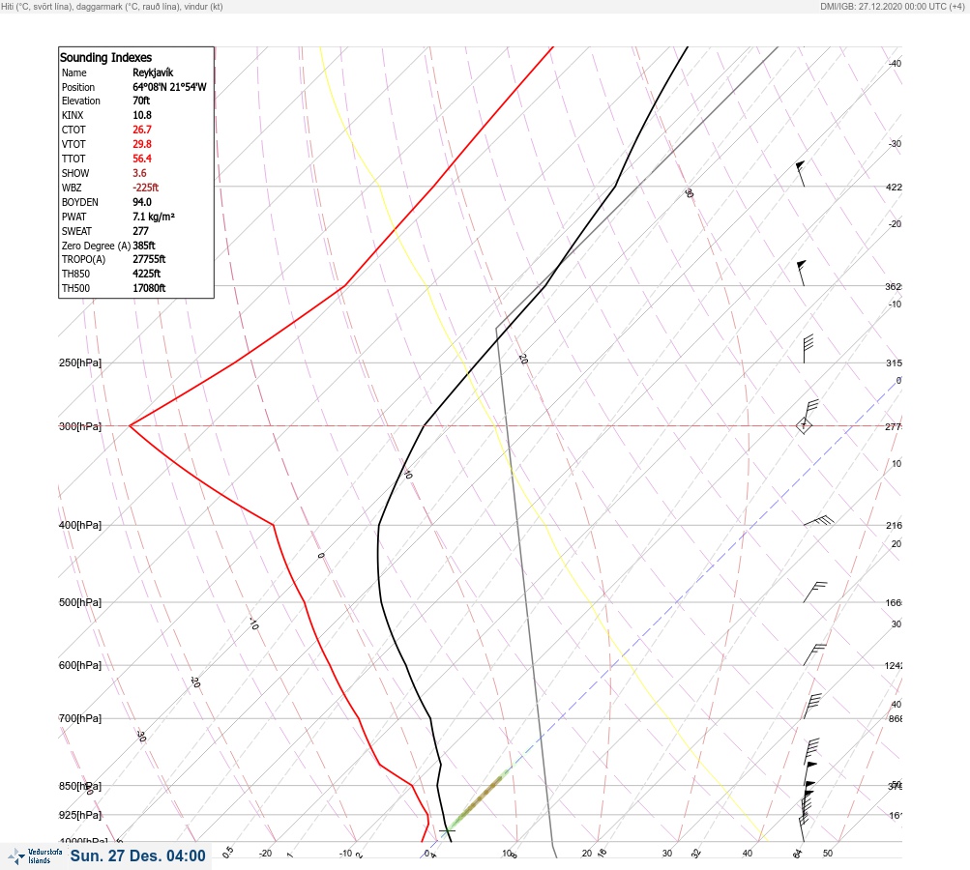Image resolution: width=970 pixels, height=870 pixels.
Task: Click the pennant wind barb beside the 422 height label
Action: point(801,173)
